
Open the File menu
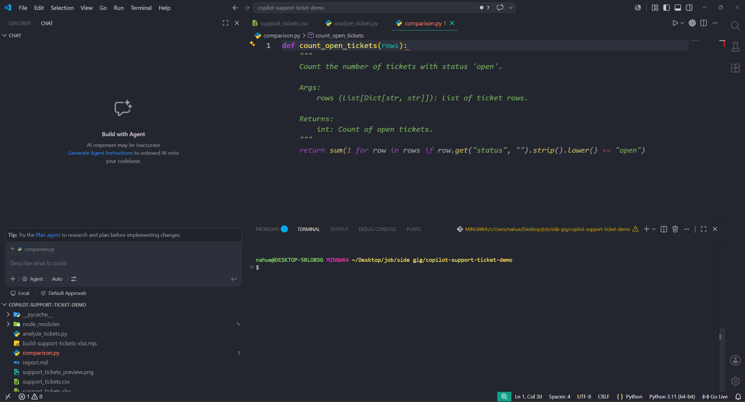(x=23, y=8)
